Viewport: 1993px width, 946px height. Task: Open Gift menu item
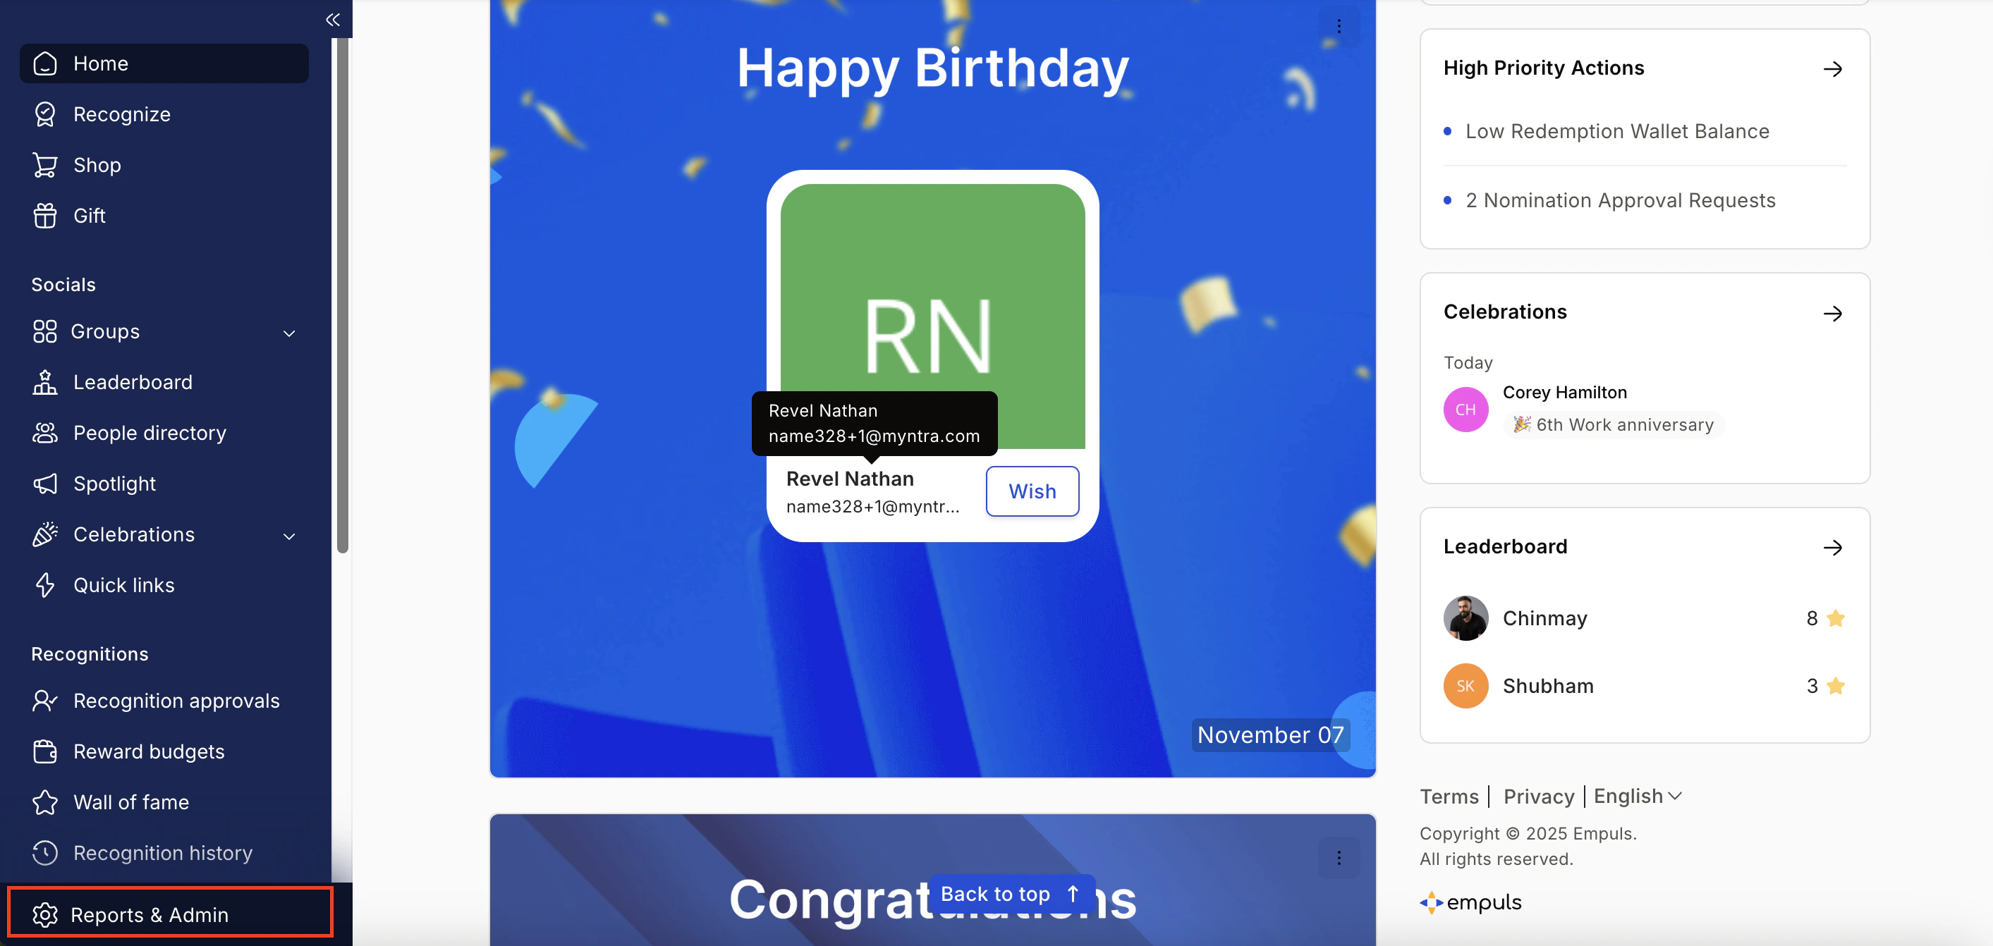pos(164,216)
